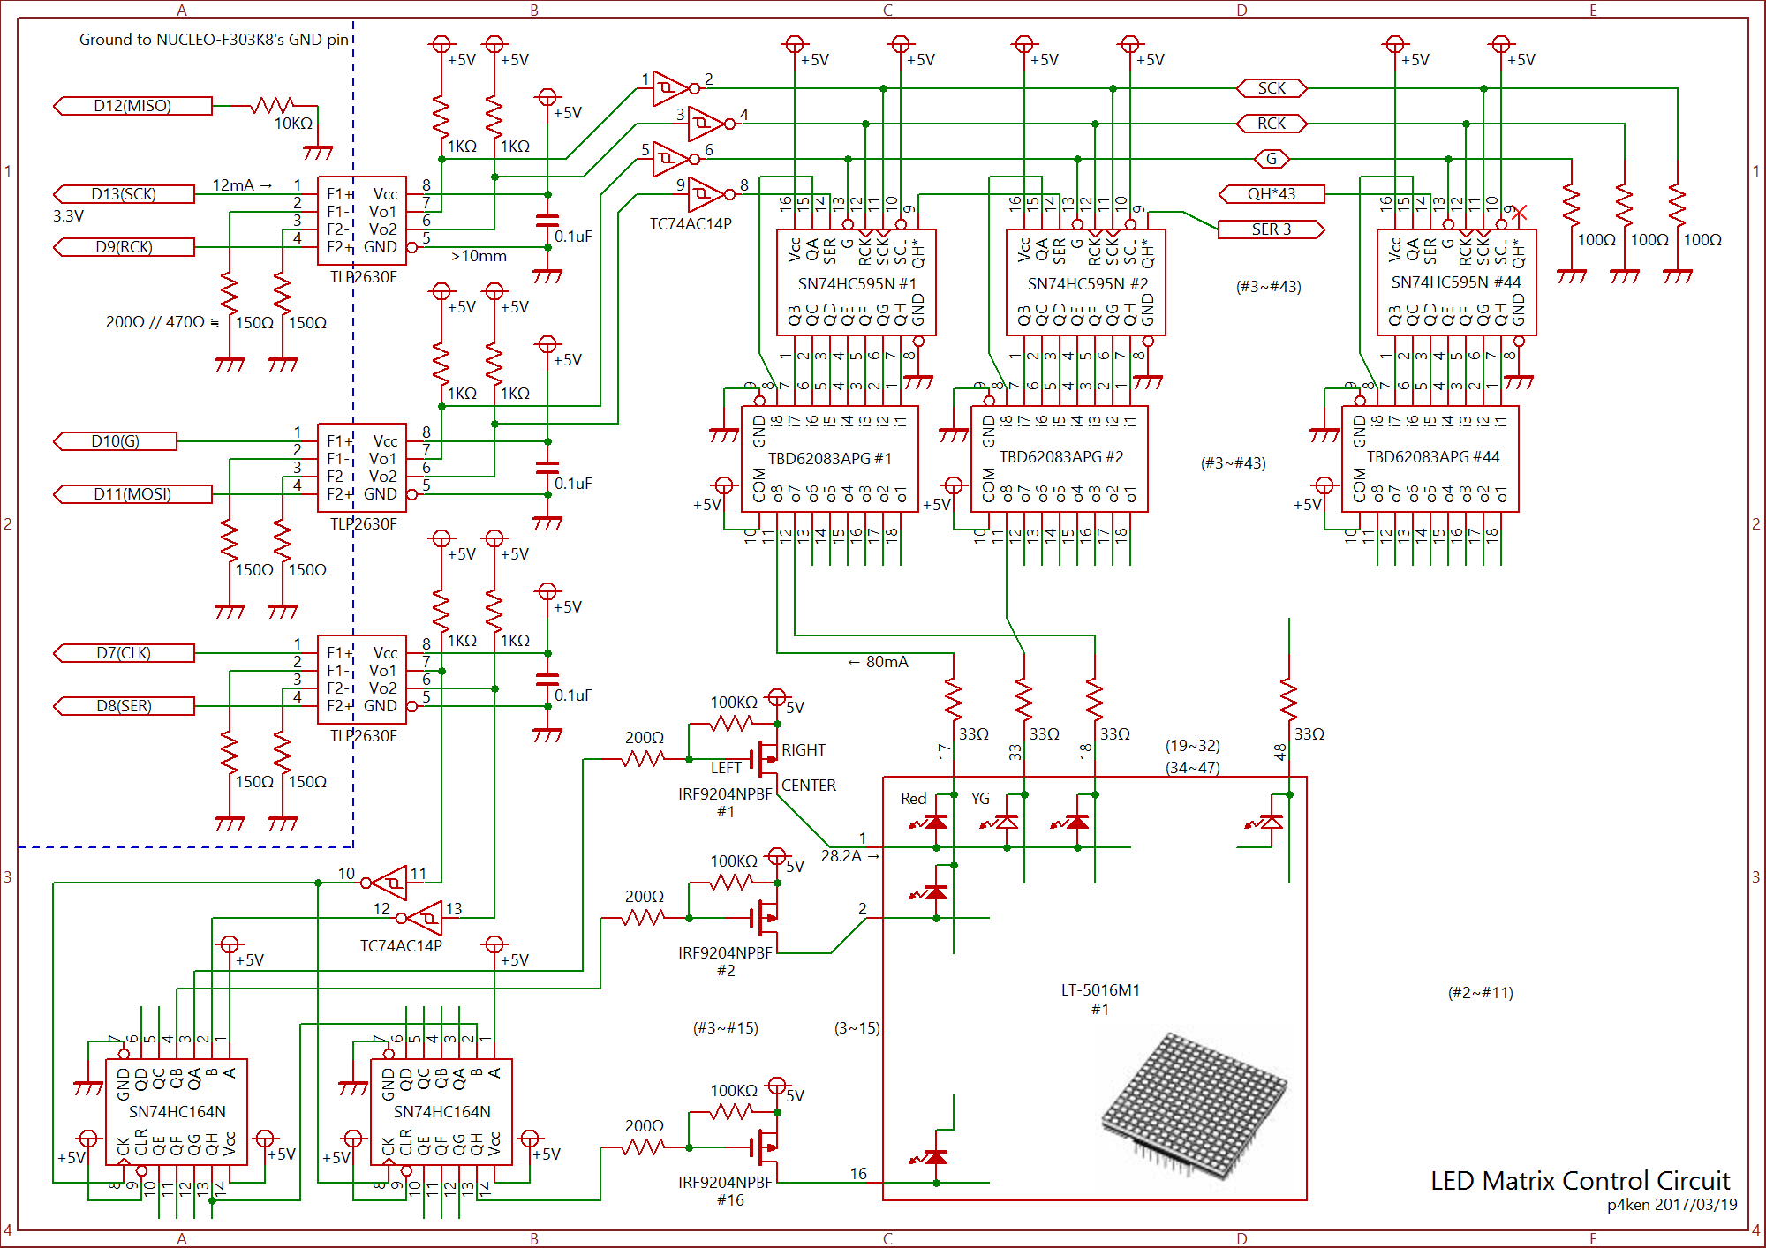
Task: Click the (19~32) pin range note
Action: (x=1193, y=746)
